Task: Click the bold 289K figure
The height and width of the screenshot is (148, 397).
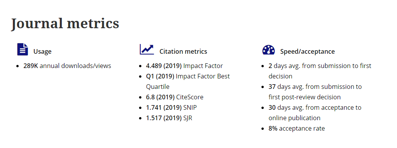Action: coord(31,66)
